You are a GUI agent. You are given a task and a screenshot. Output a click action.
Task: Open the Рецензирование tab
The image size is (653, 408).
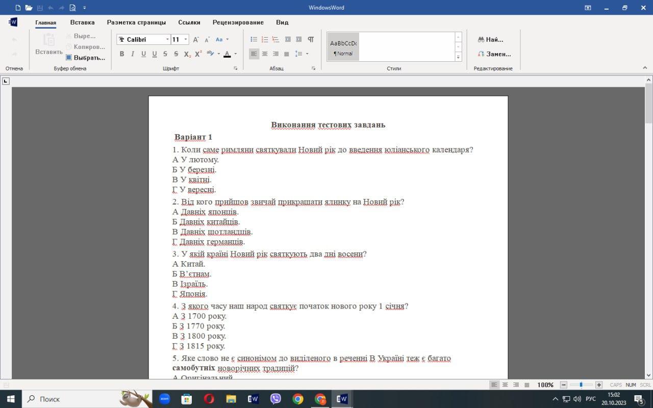[238, 22]
